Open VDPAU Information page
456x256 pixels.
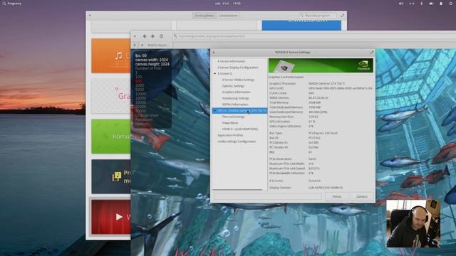coord(235,105)
